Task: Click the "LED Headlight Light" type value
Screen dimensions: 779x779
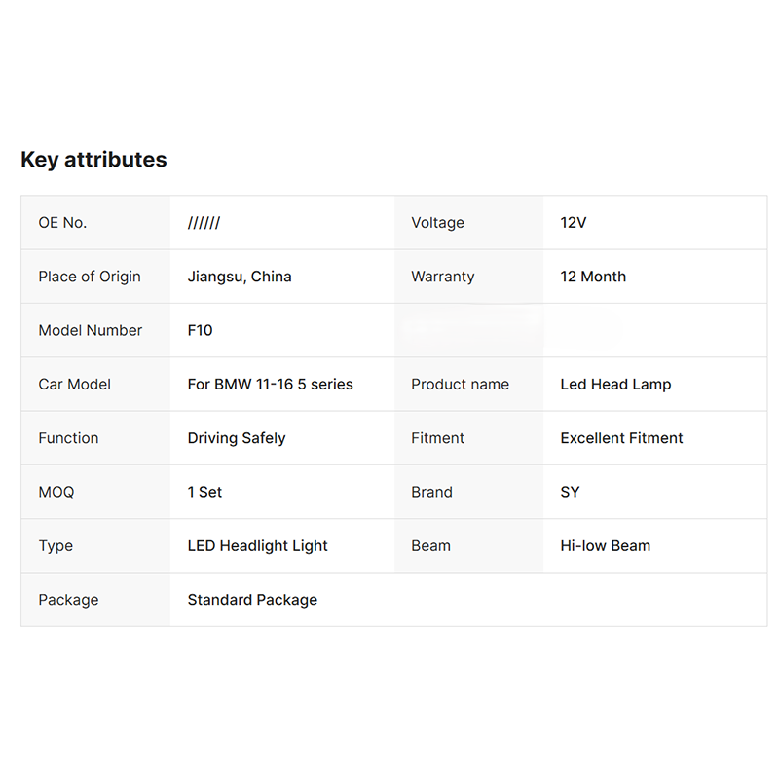Action: 257,546
